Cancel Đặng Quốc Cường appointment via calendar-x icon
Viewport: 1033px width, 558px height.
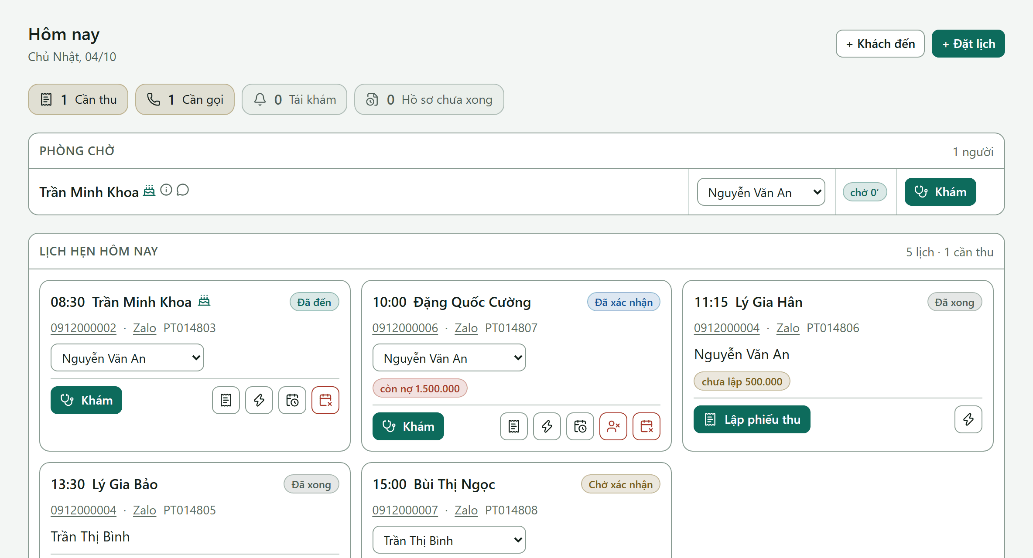(x=646, y=426)
